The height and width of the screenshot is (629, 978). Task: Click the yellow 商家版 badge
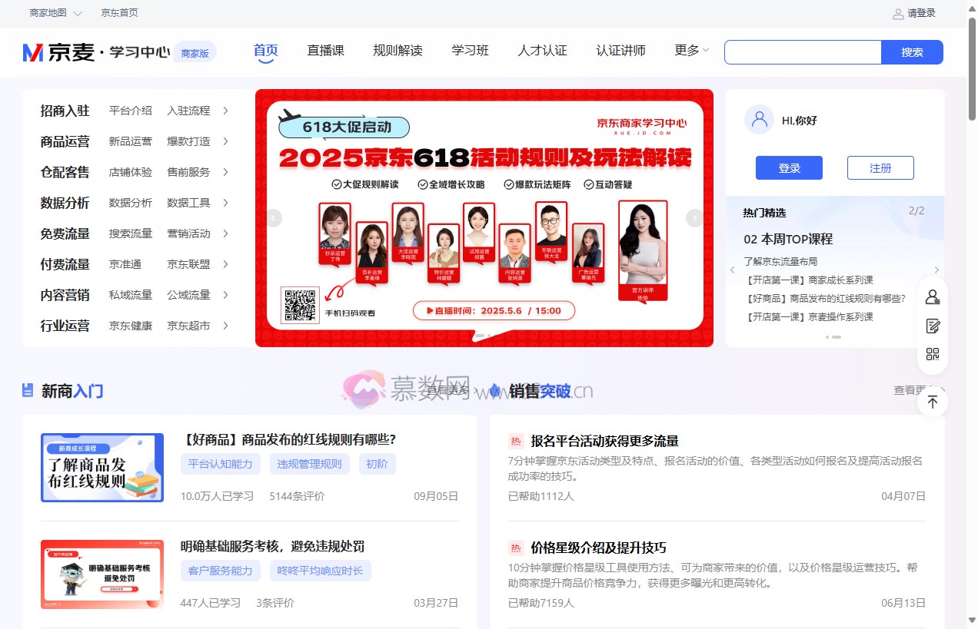tap(195, 51)
